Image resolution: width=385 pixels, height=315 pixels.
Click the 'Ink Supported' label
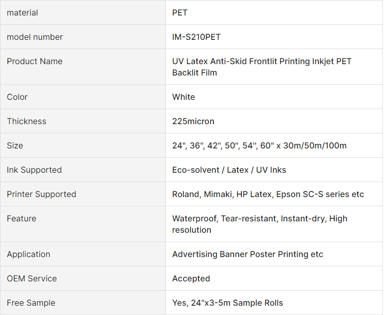pos(34,170)
